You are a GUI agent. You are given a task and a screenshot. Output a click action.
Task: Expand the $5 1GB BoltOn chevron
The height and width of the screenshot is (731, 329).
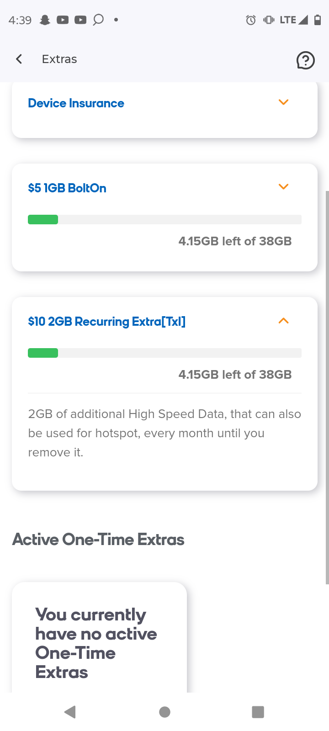pos(283,187)
